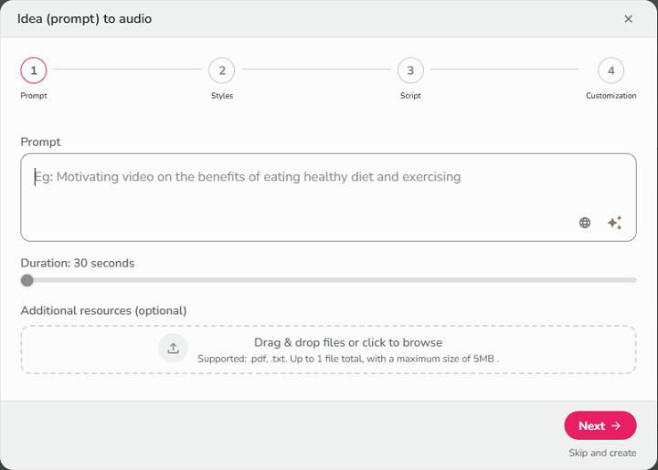The image size is (658, 470).
Task: Click the globe language icon in prompt box
Action: point(585,223)
